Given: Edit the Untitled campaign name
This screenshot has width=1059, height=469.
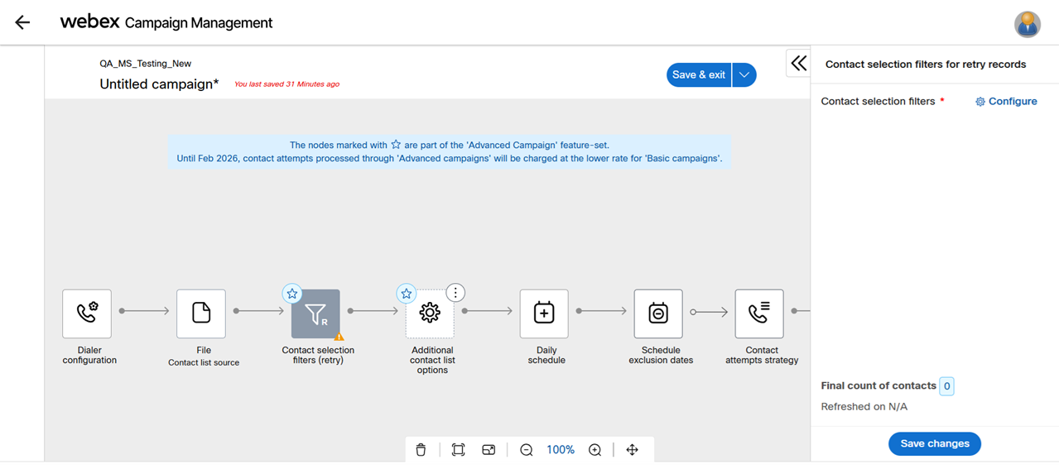Looking at the screenshot, I should click(x=159, y=84).
